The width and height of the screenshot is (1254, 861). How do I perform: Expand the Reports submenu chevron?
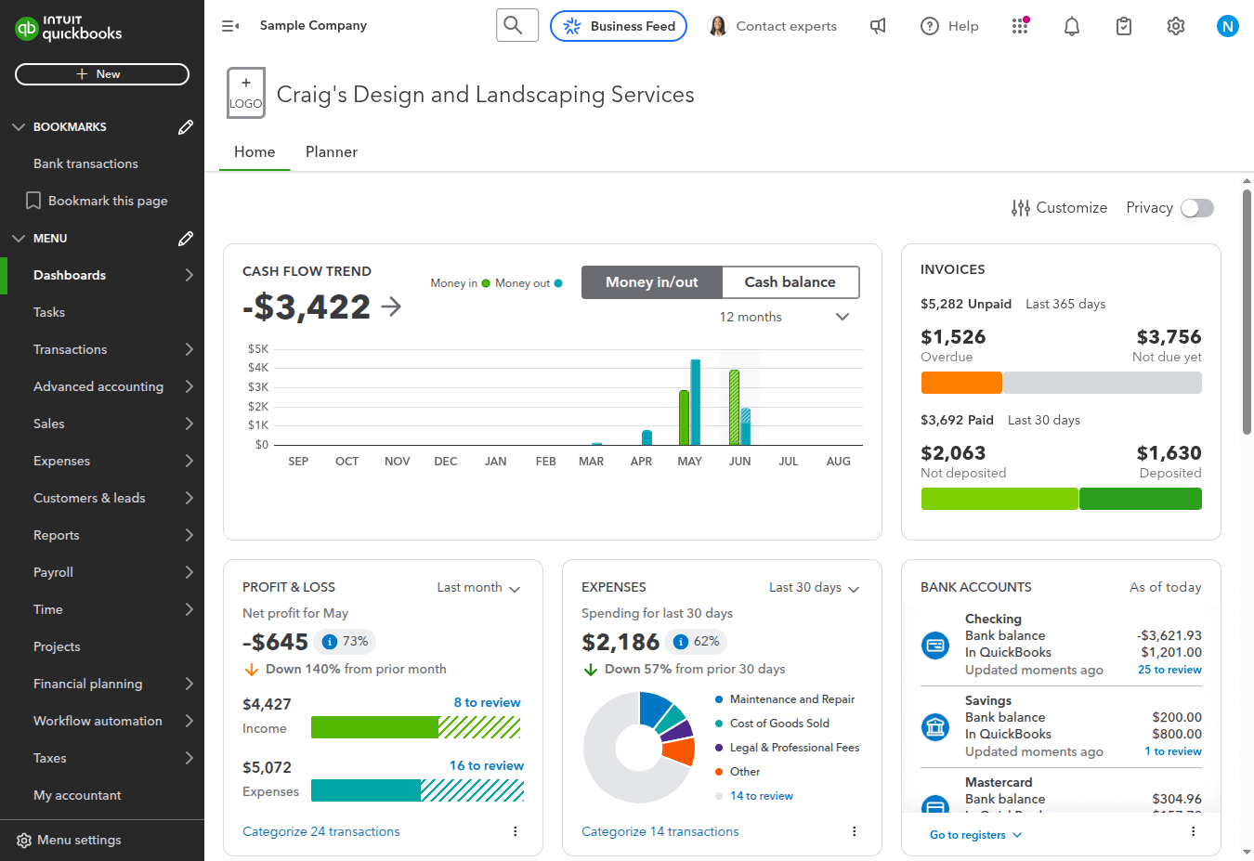coord(189,535)
